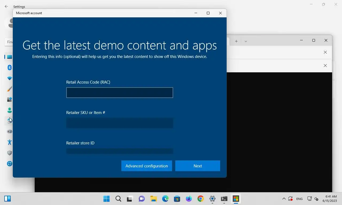Viewport: 342px width, 205px height.
Task: Select Network & internet Wi-Fi icon
Action: (10, 78)
